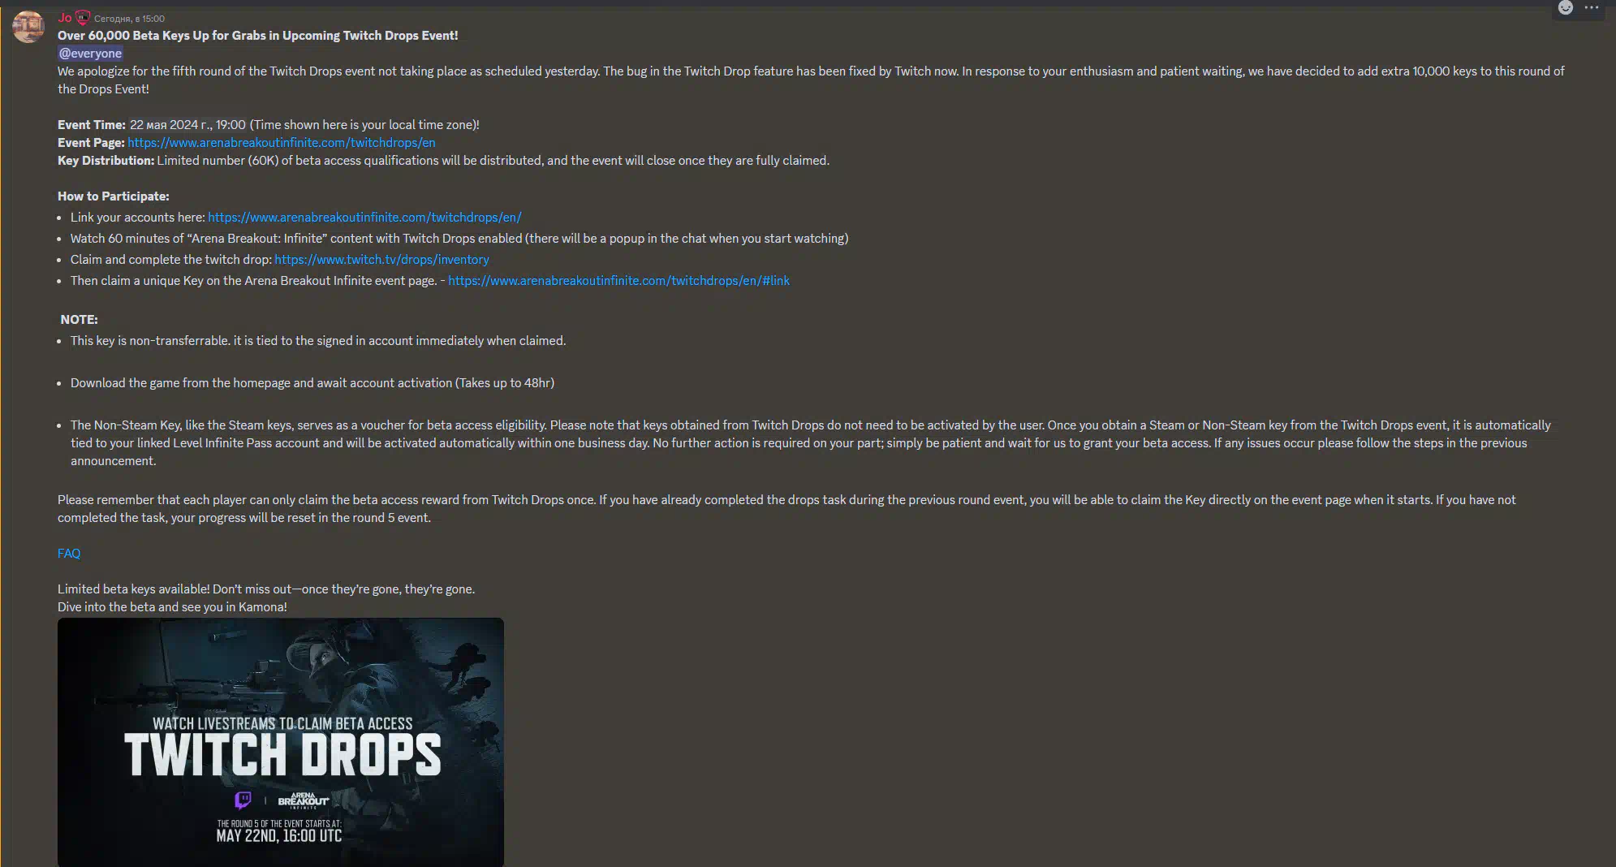Screen dimensions: 1616x867
Task: Open Jo's profile via the avatar picture
Action: 28,27
